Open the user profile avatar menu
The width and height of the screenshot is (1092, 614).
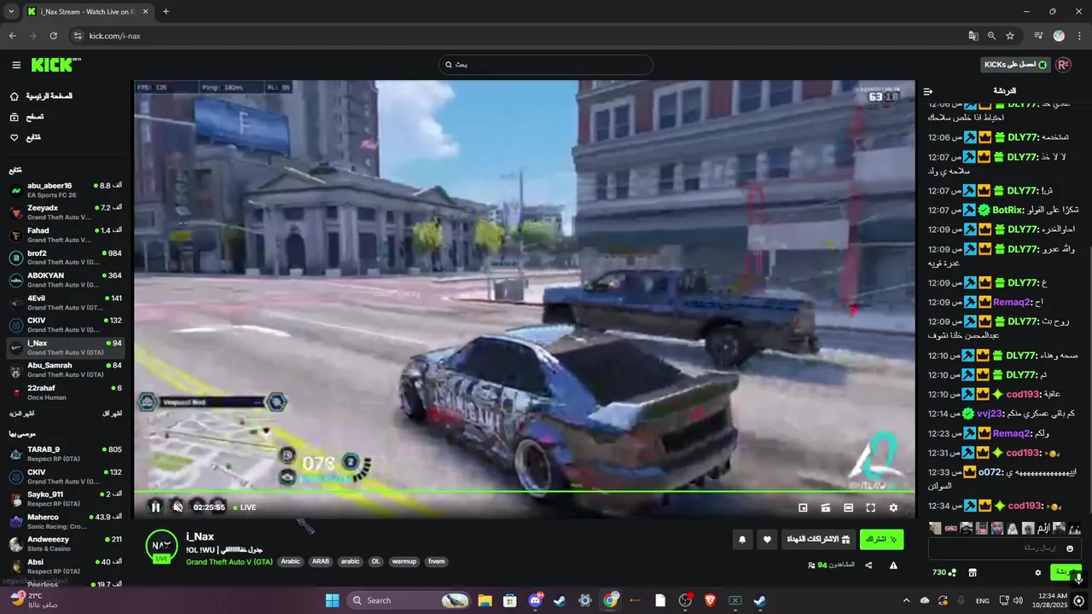(x=1063, y=65)
